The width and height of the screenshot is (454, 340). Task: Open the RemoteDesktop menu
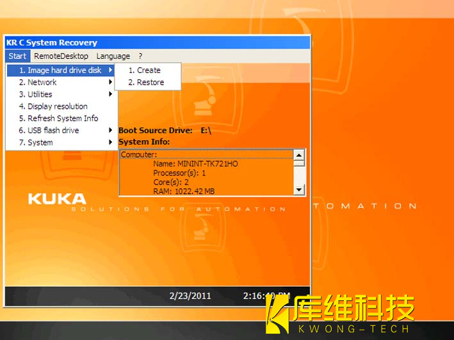61,56
